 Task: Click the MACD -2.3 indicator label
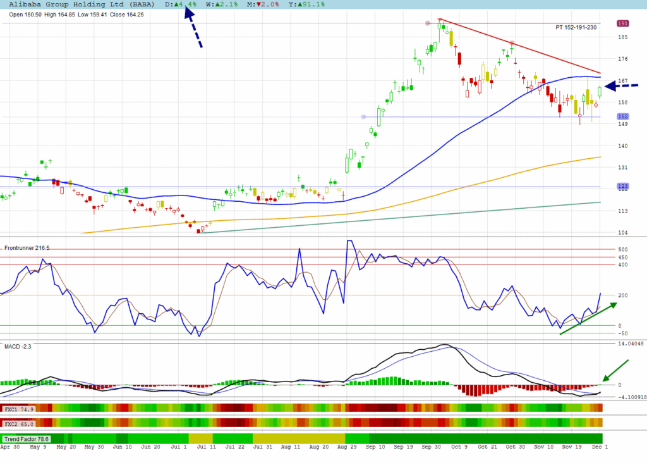[18, 347]
